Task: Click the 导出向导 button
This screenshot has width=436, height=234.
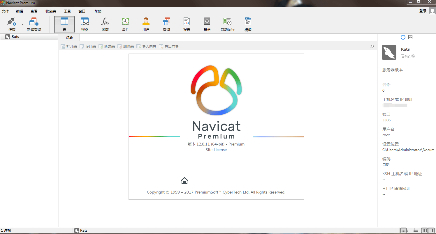Action: coord(169,46)
